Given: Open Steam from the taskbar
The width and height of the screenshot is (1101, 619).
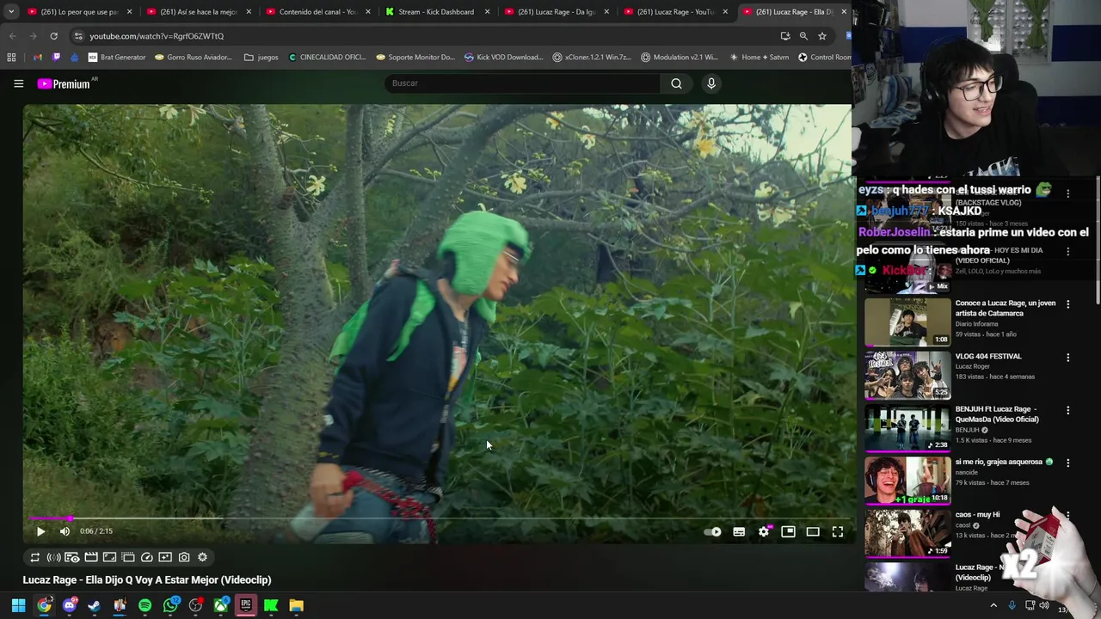Looking at the screenshot, I should tap(94, 606).
